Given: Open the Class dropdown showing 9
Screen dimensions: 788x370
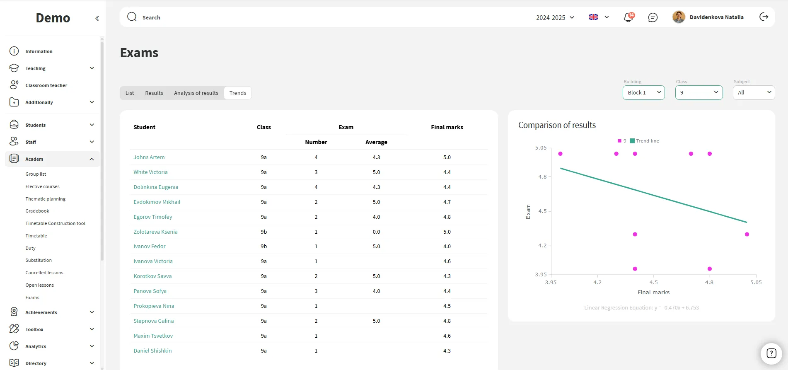Looking at the screenshot, I should tap(699, 93).
